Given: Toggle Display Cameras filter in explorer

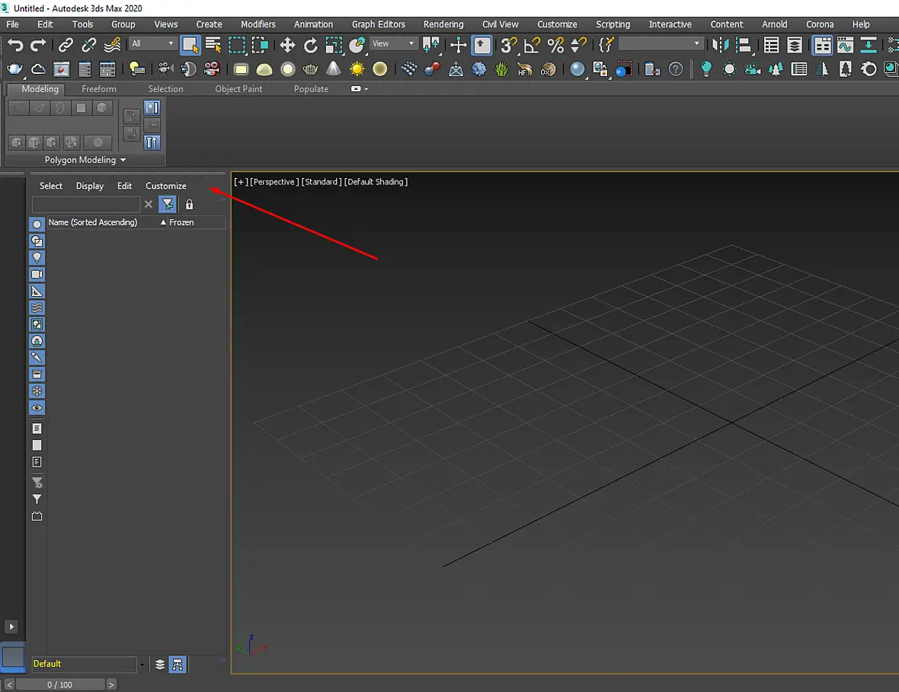Looking at the screenshot, I should click(37, 274).
